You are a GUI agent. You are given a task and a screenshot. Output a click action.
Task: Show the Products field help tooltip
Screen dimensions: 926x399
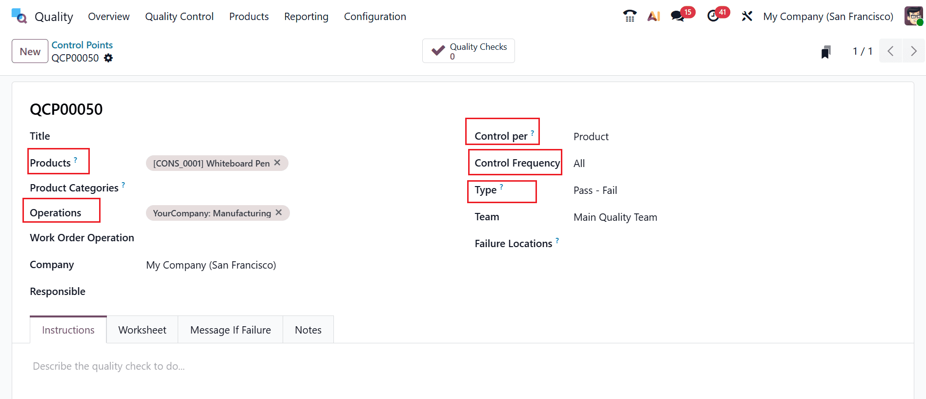pos(76,160)
